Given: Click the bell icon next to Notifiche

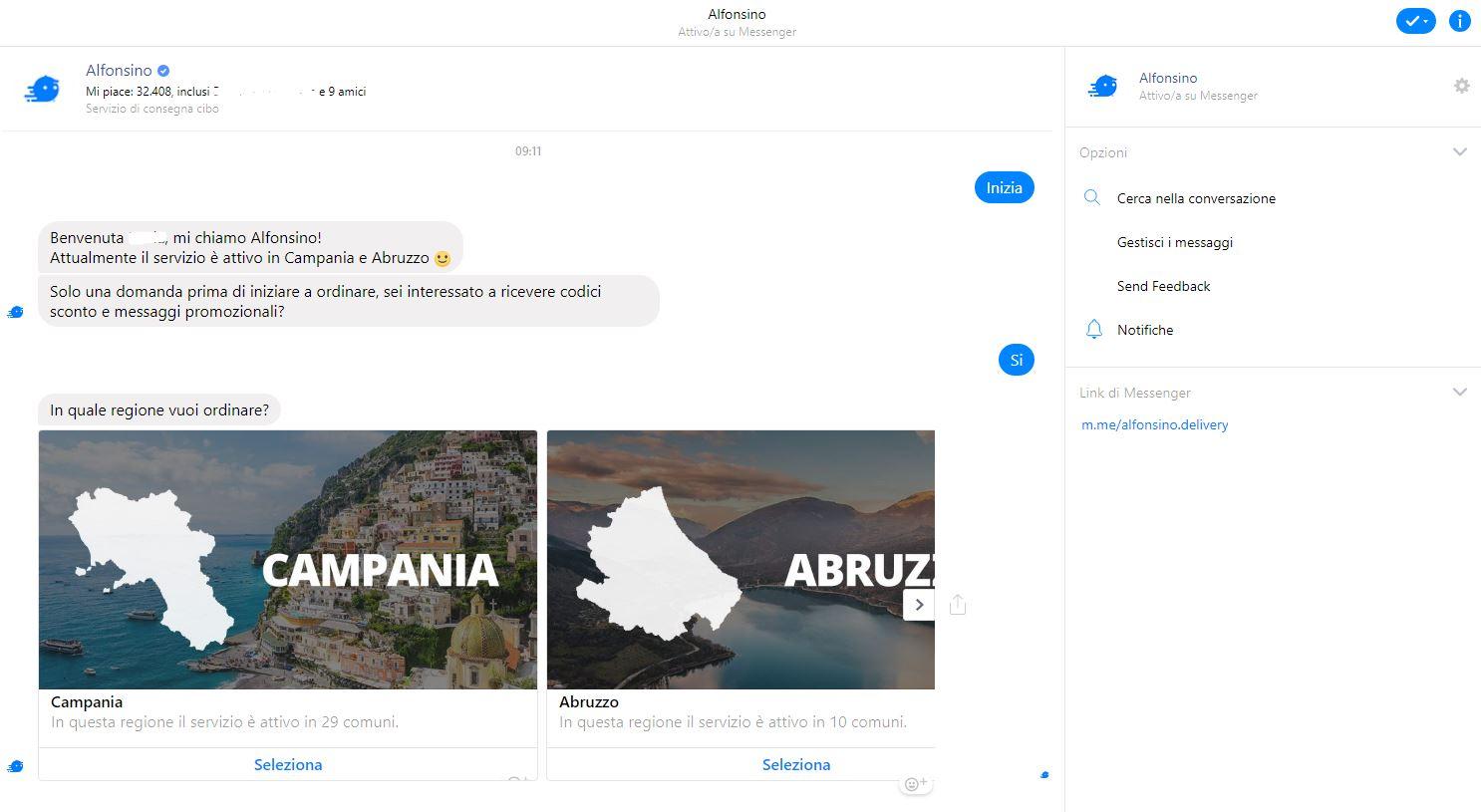Looking at the screenshot, I should click(x=1094, y=329).
